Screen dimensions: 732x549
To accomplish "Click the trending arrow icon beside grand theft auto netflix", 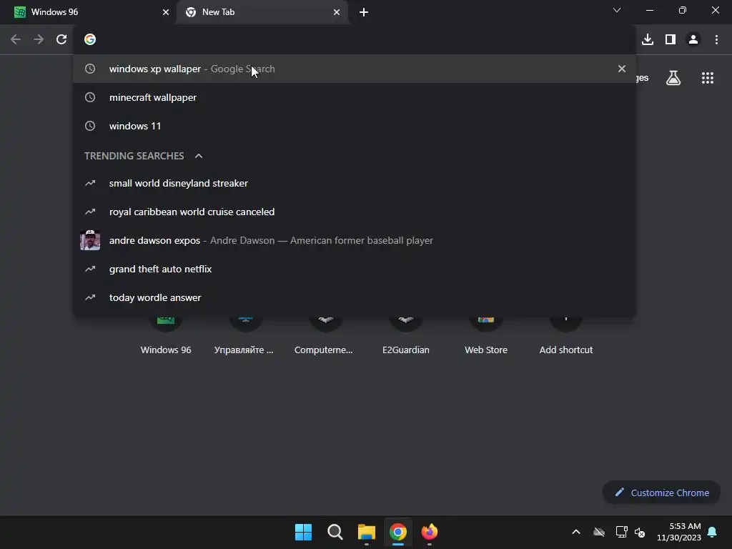I will (x=90, y=269).
